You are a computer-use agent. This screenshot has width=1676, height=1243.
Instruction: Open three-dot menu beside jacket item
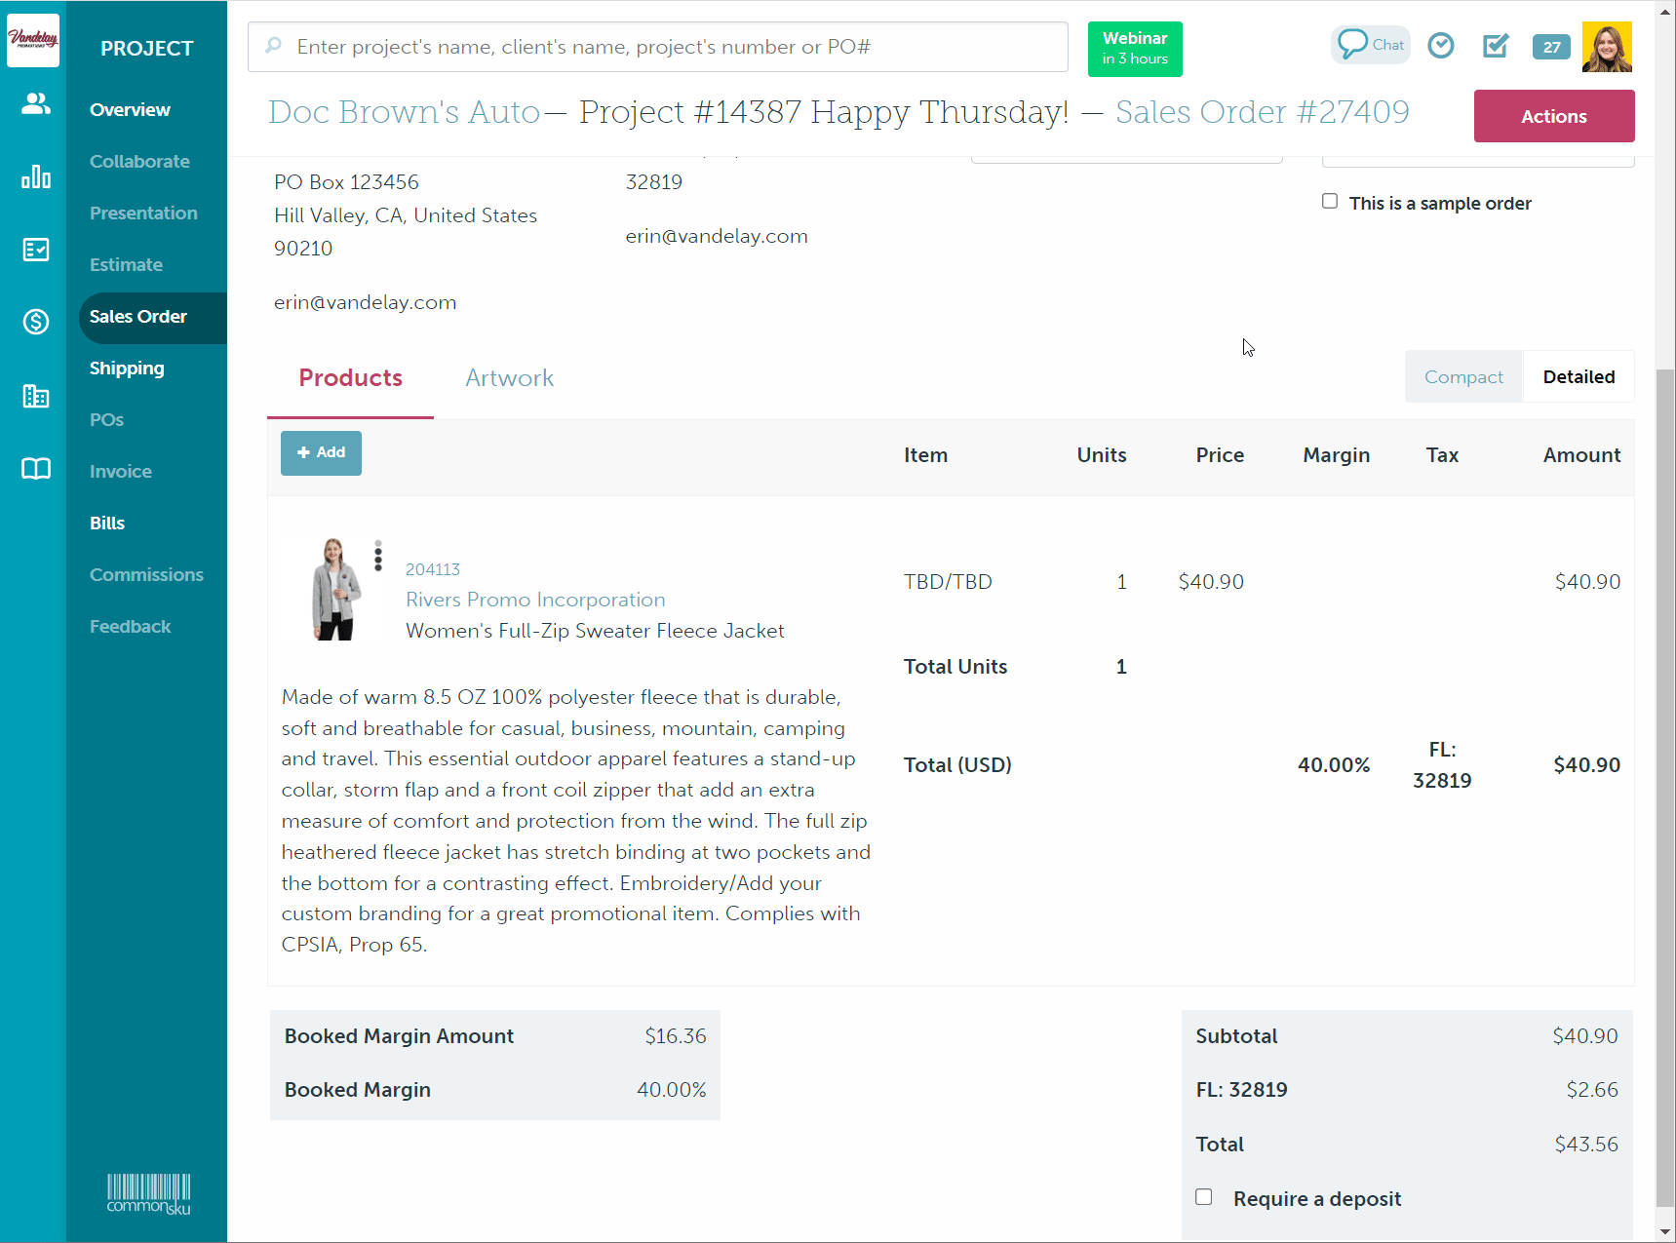click(378, 556)
